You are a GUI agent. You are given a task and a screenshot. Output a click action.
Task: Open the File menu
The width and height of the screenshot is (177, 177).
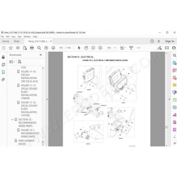point(2,37)
